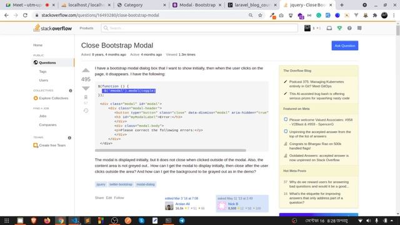The width and height of the screenshot is (400, 225).
Task: Open the application launcher grid icon
Action: [7, 221]
